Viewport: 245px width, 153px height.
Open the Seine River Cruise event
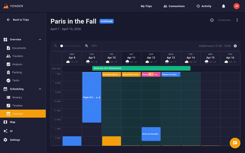[x=131, y=75]
